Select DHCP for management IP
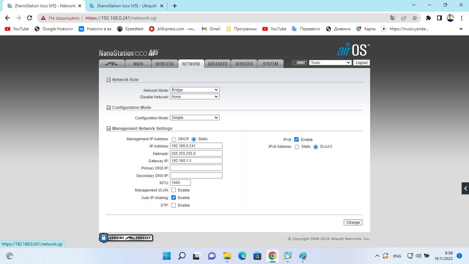This screenshot has height=264, width=469. click(174, 139)
